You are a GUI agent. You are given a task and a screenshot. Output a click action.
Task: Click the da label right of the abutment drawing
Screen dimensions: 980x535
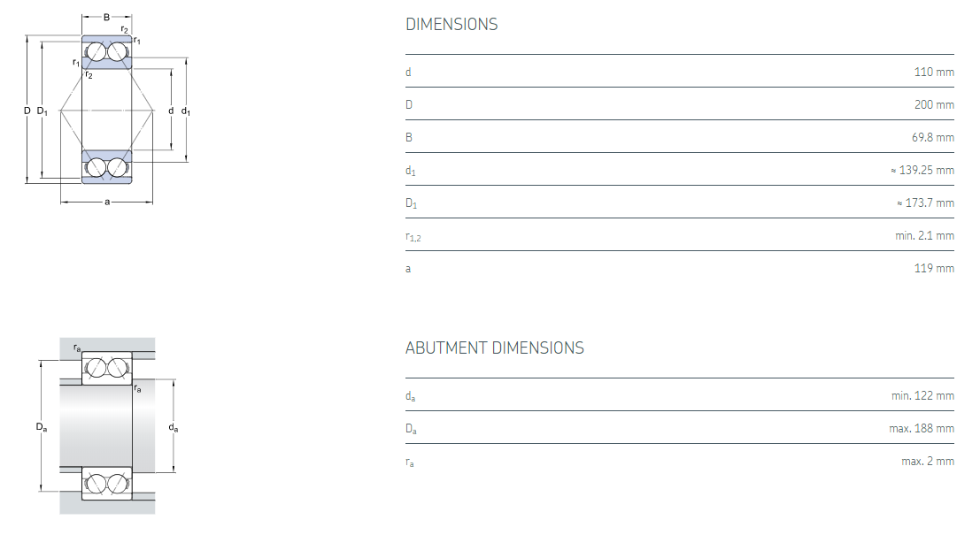[173, 428]
